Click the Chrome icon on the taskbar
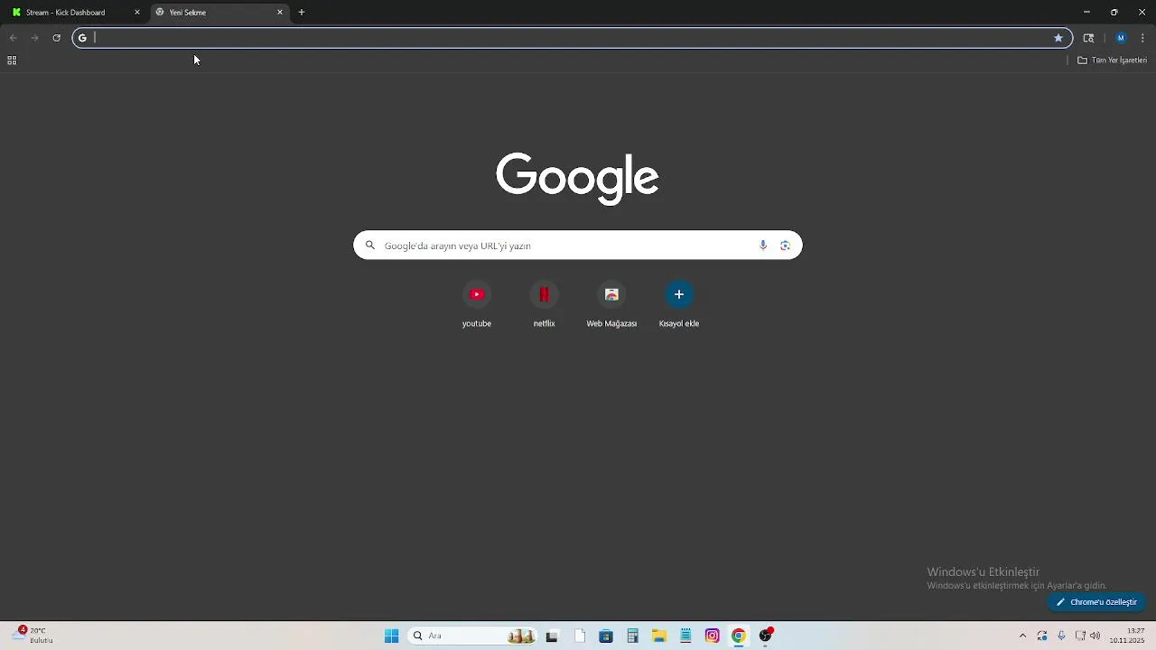1156x650 pixels. tap(739, 636)
